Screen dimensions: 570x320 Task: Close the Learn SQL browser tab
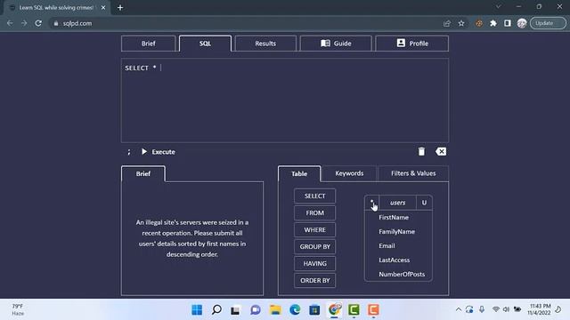[x=103, y=7]
